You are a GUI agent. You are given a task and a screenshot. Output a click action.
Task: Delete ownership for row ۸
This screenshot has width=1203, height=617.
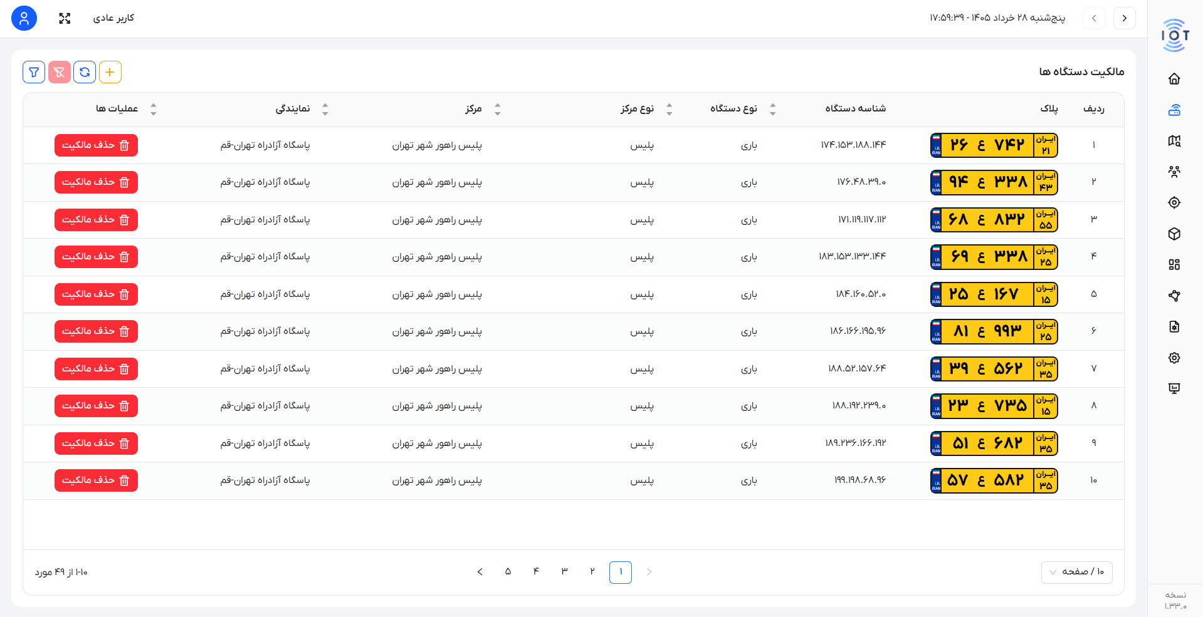coord(96,406)
